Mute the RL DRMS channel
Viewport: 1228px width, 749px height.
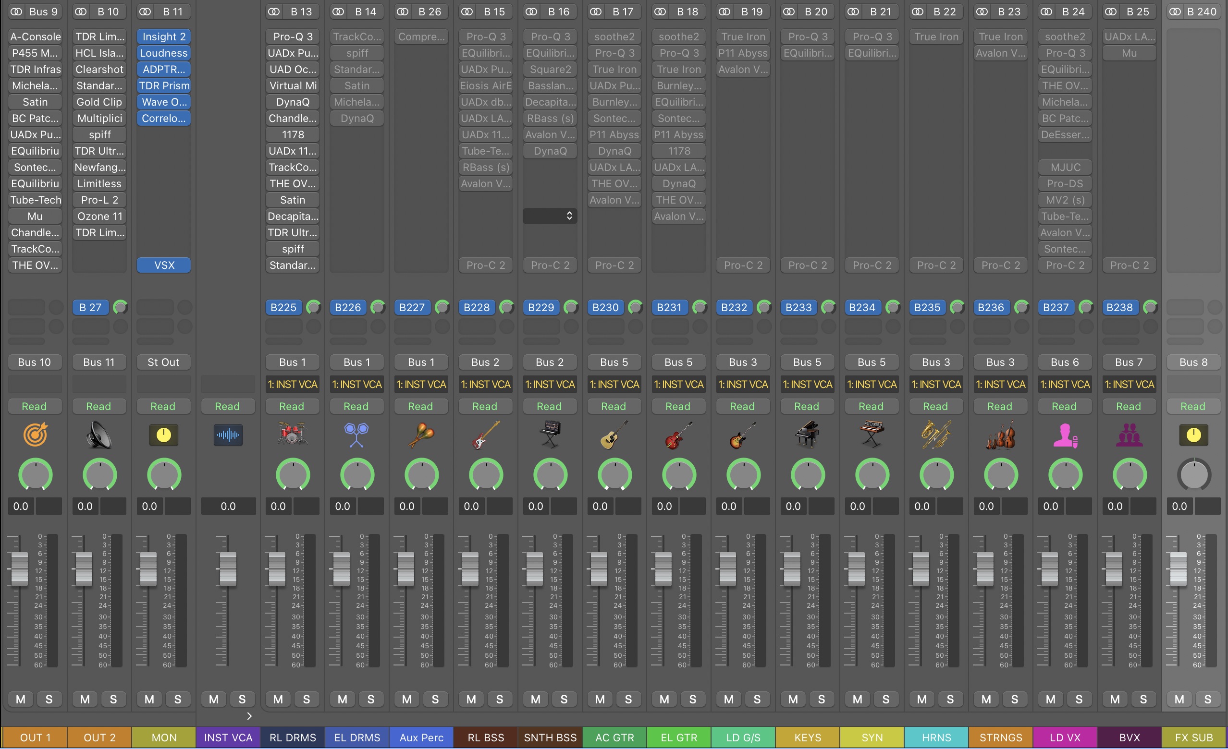[x=279, y=699]
